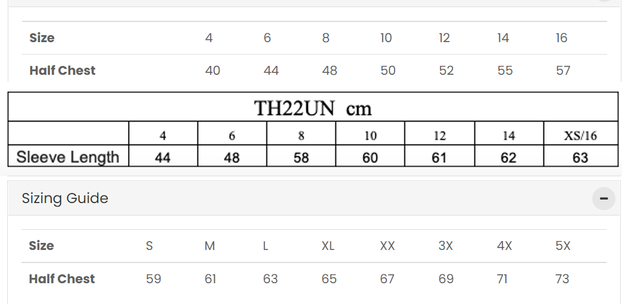This screenshot has width=622, height=304.
Task: Select size 4 in top table
Action: 209,38
